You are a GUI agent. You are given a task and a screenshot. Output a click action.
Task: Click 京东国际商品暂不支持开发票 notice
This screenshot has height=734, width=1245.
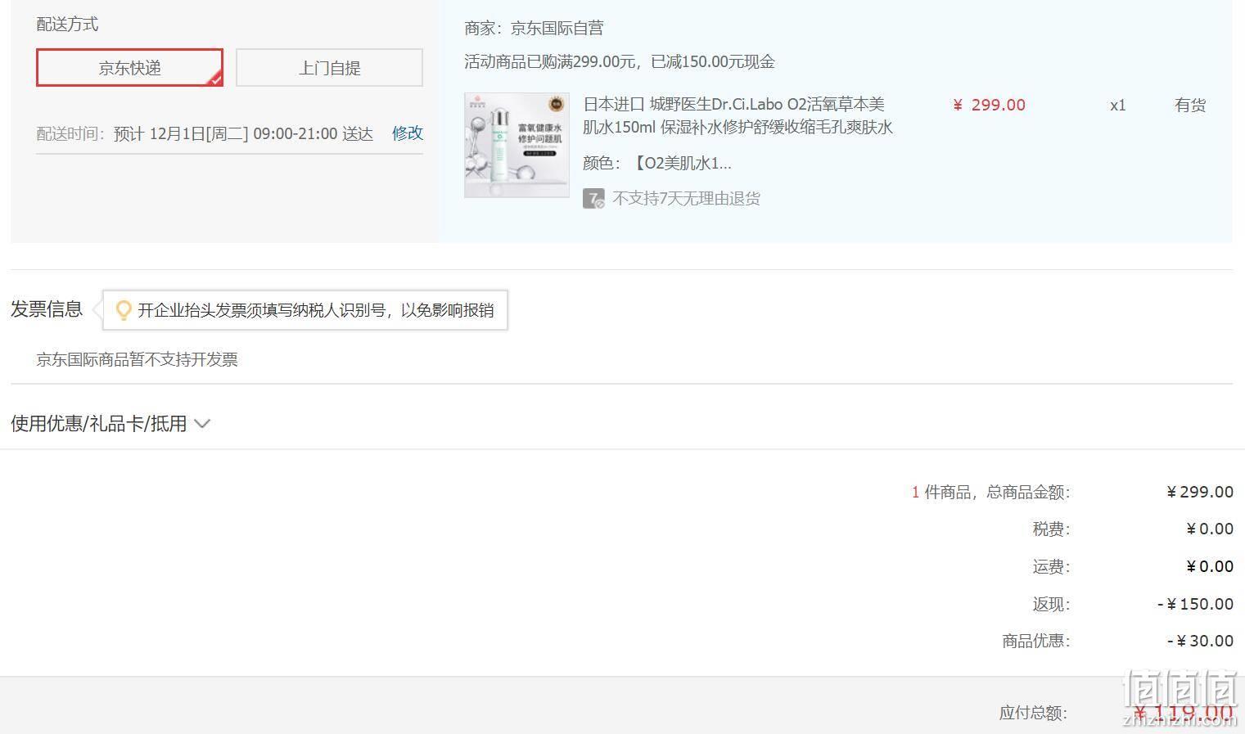tap(137, 359)
